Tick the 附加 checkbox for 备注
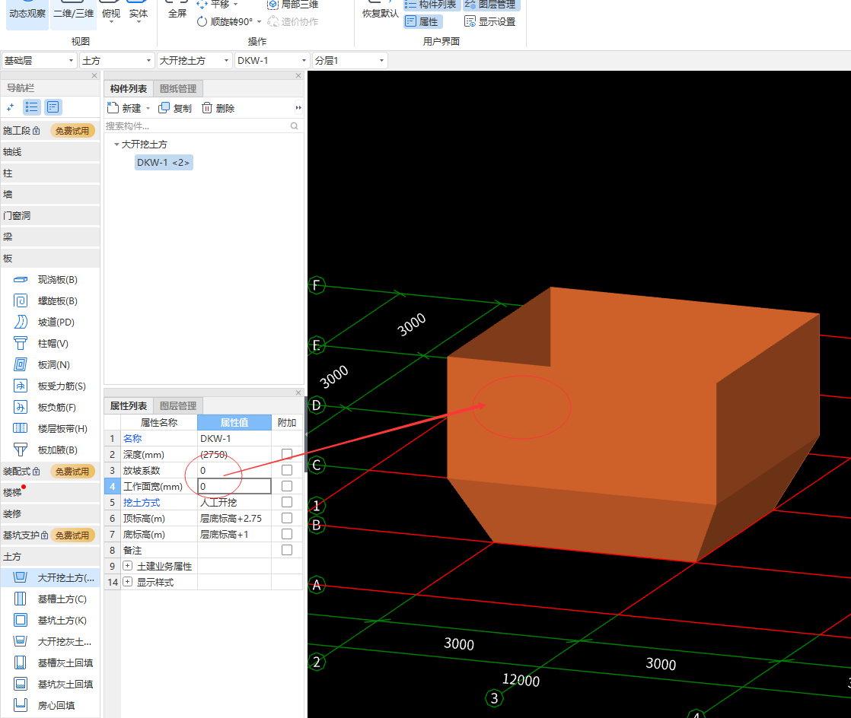Viewport: 851px width, 718px height. point(287,550)
